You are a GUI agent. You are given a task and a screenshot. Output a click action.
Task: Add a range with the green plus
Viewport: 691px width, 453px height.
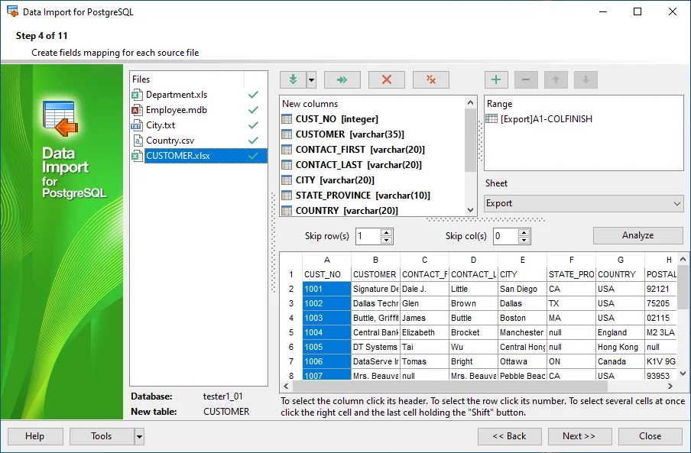(496, 79)
